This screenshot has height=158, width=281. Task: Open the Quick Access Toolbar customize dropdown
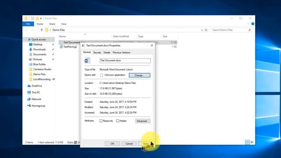point(41,18)
